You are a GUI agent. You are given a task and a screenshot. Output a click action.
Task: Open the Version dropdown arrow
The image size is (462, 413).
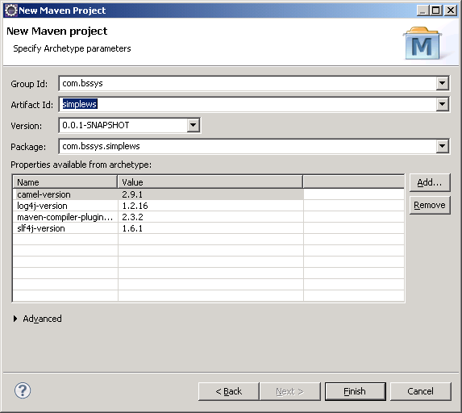point(193,125)
